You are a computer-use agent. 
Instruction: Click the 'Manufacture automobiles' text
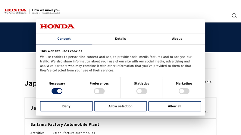click(x=75, y=133)
